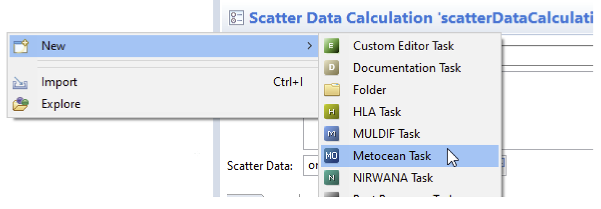601x209 pixels.
Task: Click the Scatter Data input field
Action: pos(310,166)
